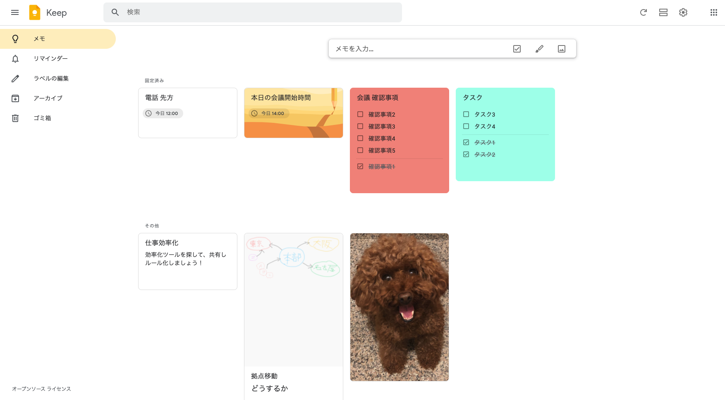Create a new image note icon
The image size is (725, 400).
tap(562, 49)
